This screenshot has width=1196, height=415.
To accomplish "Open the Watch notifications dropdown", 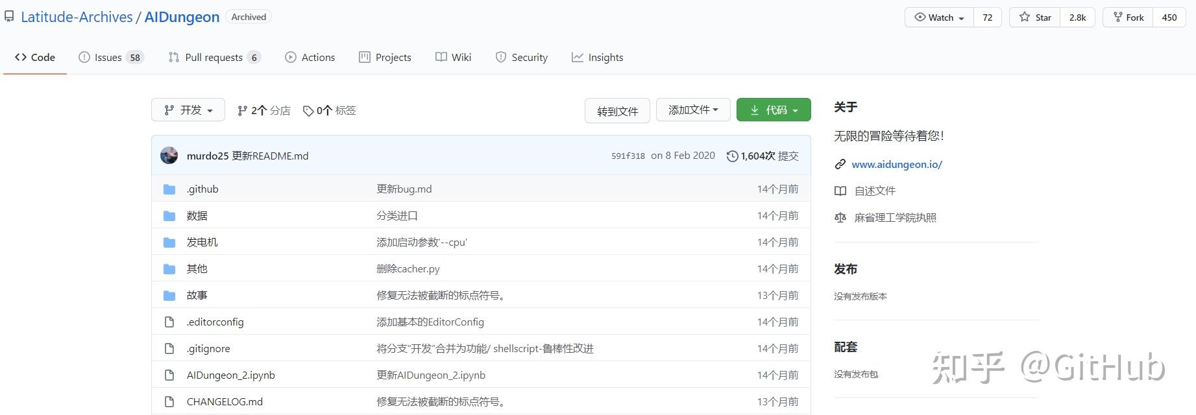I will [939, 18].
